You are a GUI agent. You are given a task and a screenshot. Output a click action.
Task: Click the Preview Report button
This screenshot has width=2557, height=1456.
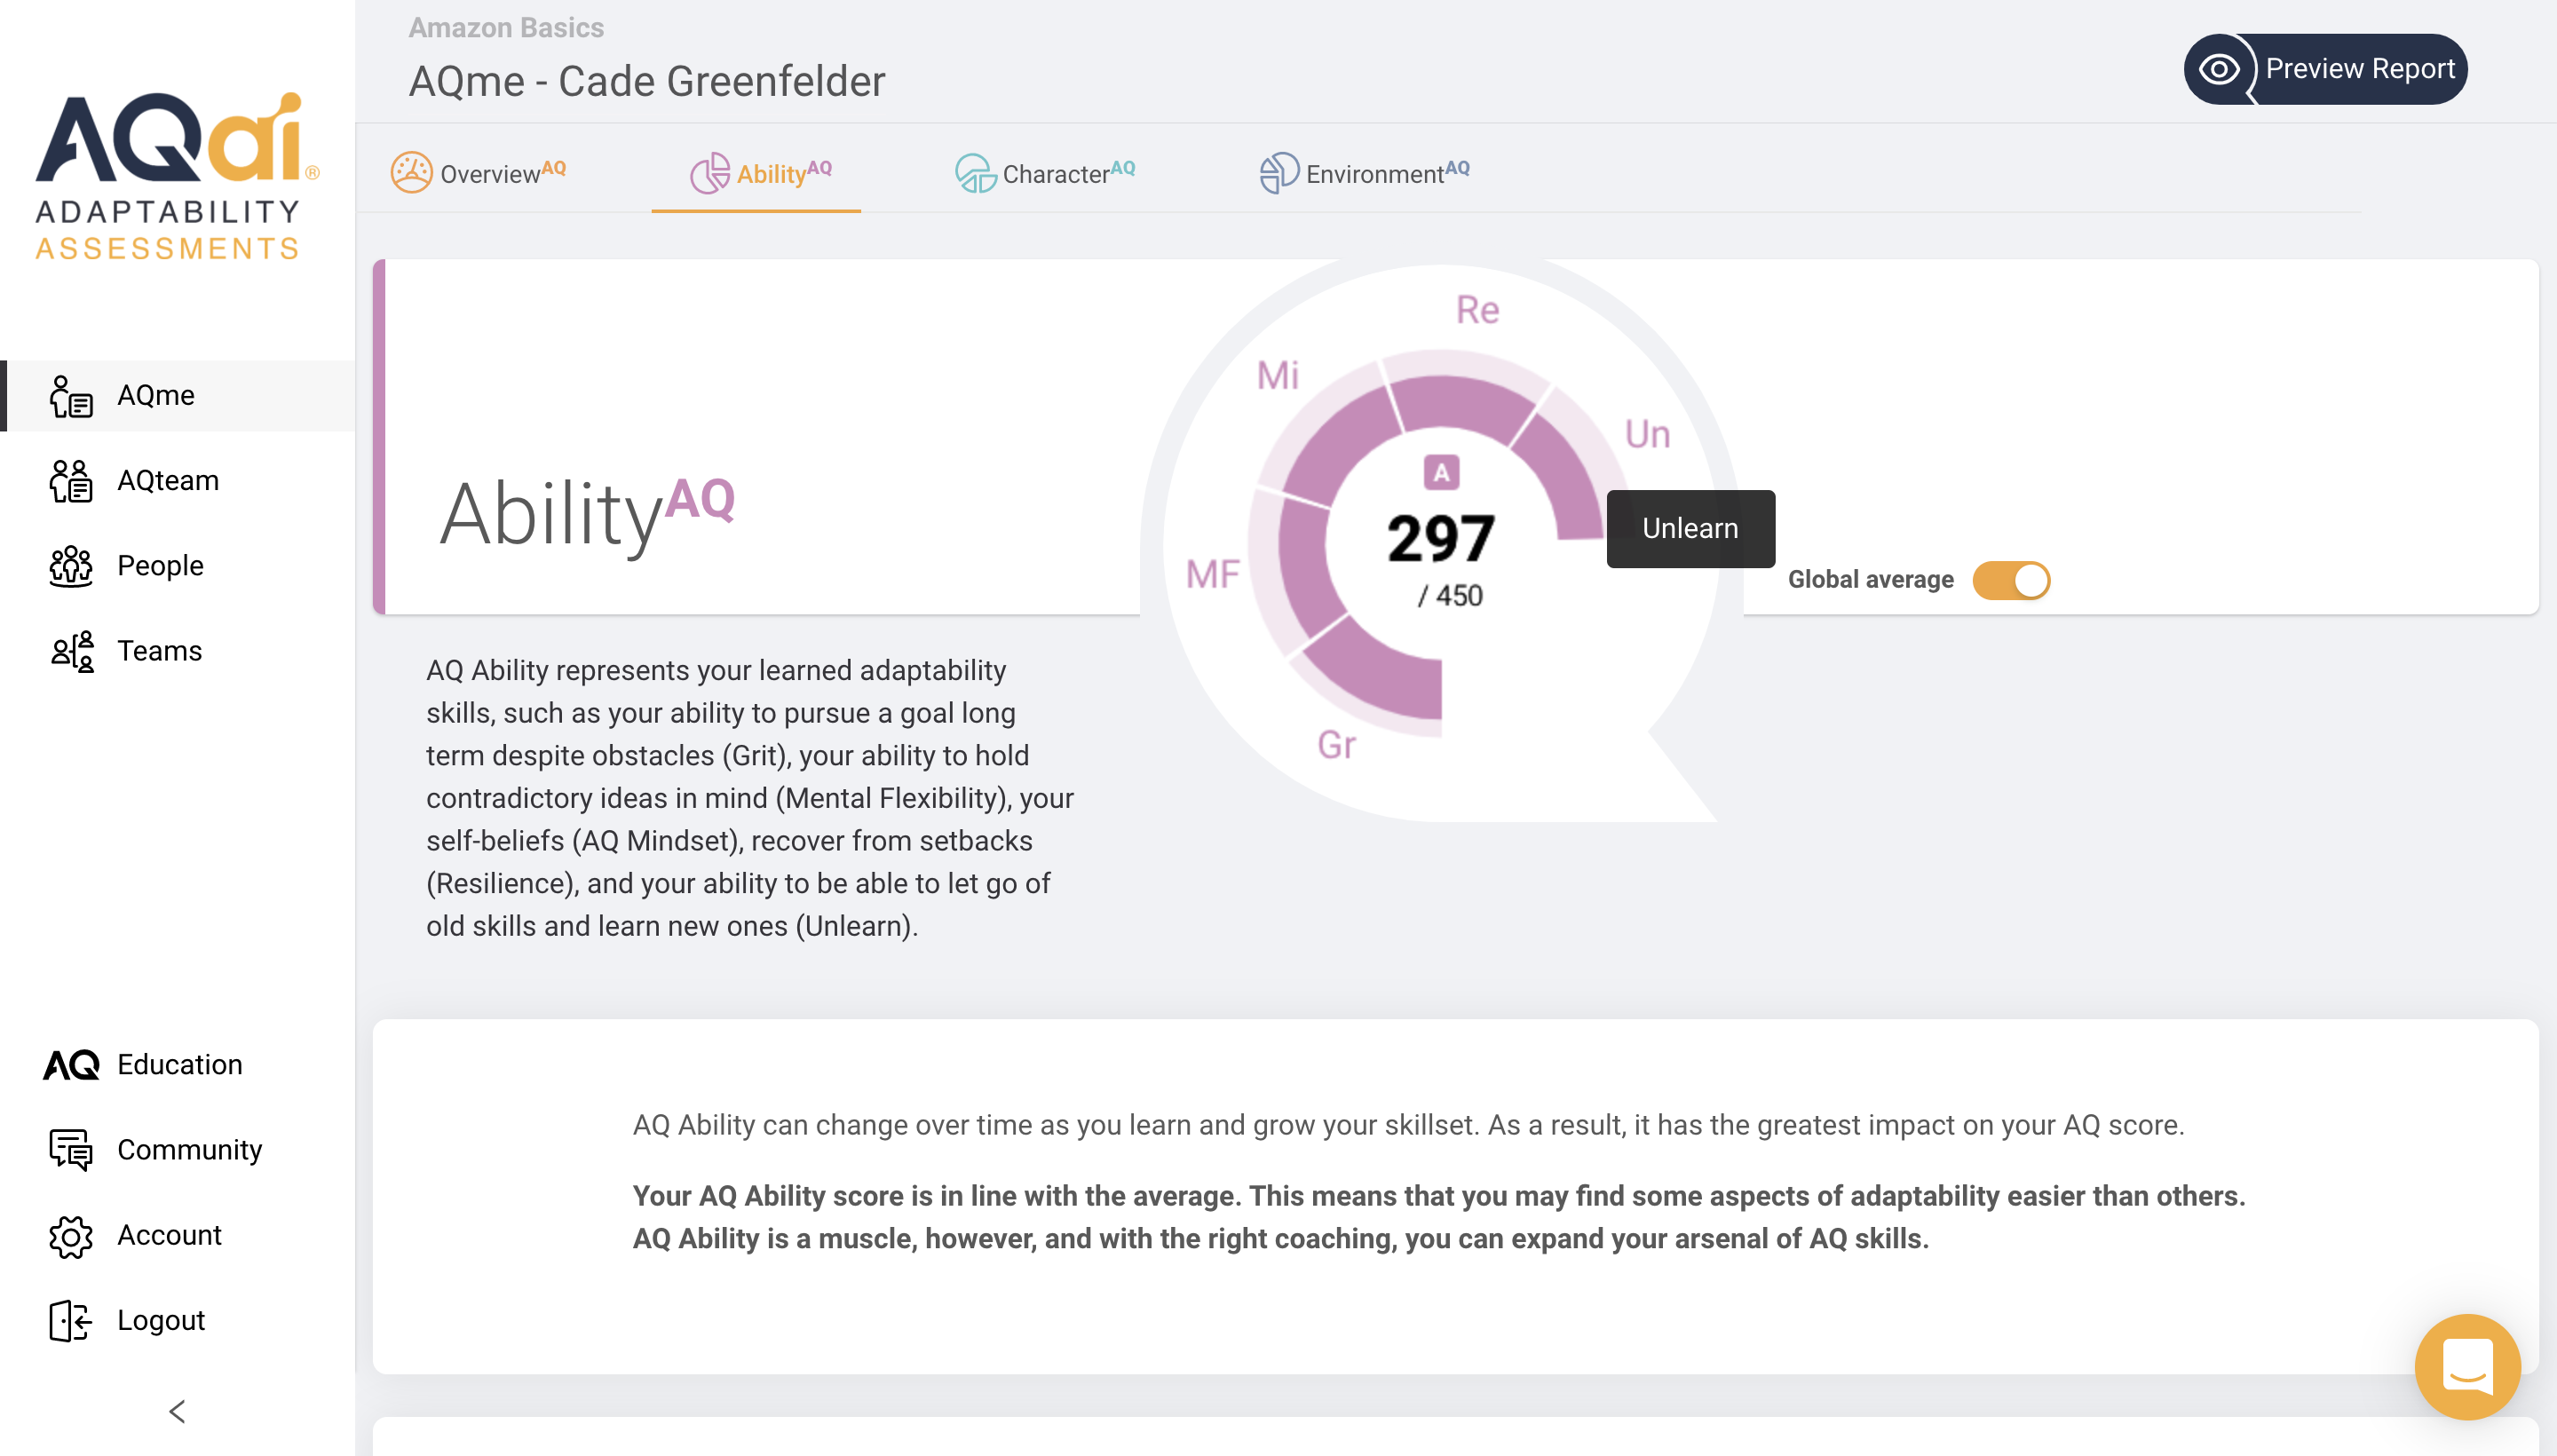(2325, 69)
